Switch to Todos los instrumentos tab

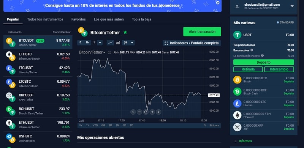45,19
